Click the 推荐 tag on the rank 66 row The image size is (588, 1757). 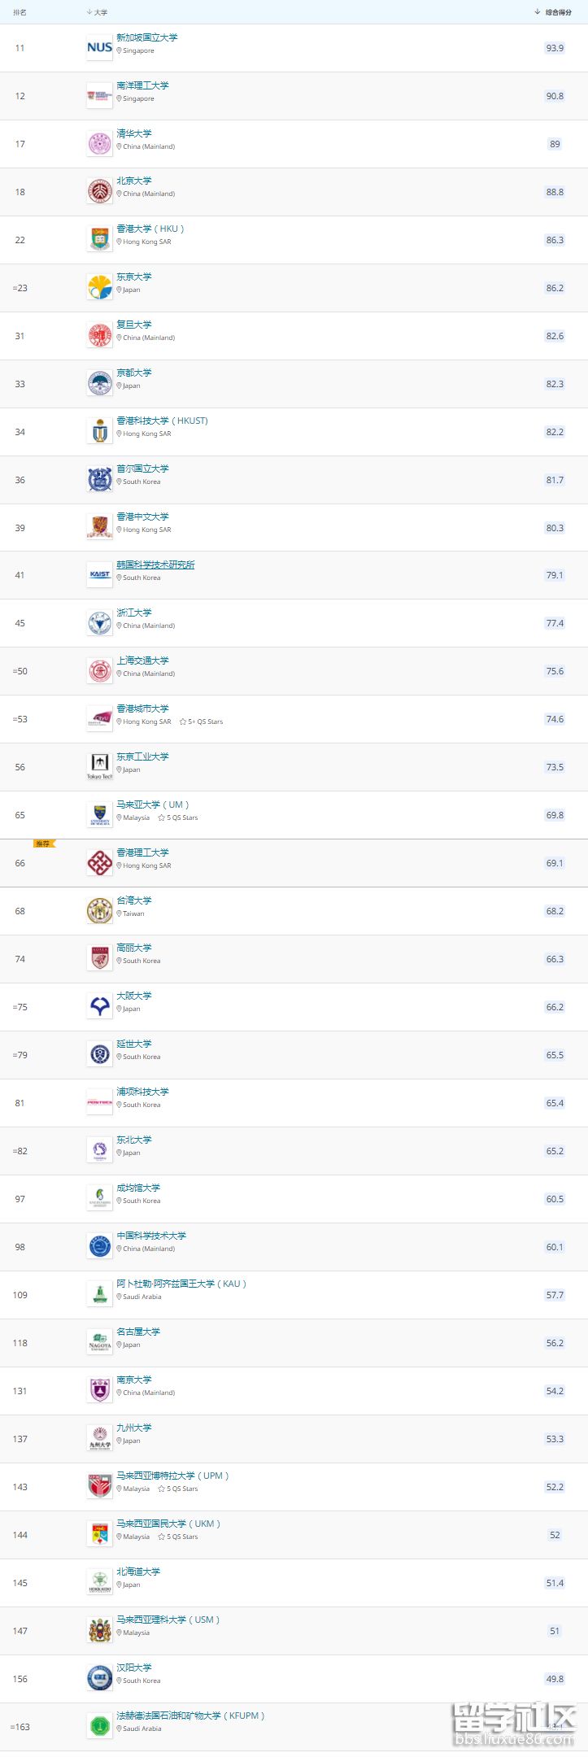(44, 844)
